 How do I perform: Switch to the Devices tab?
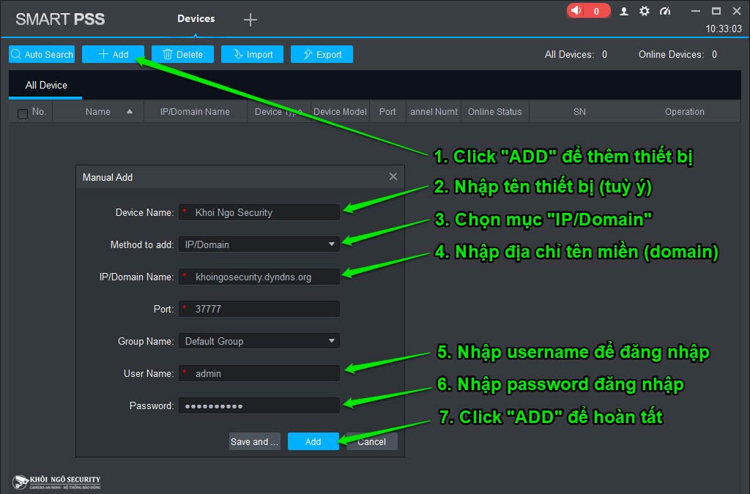196,18
